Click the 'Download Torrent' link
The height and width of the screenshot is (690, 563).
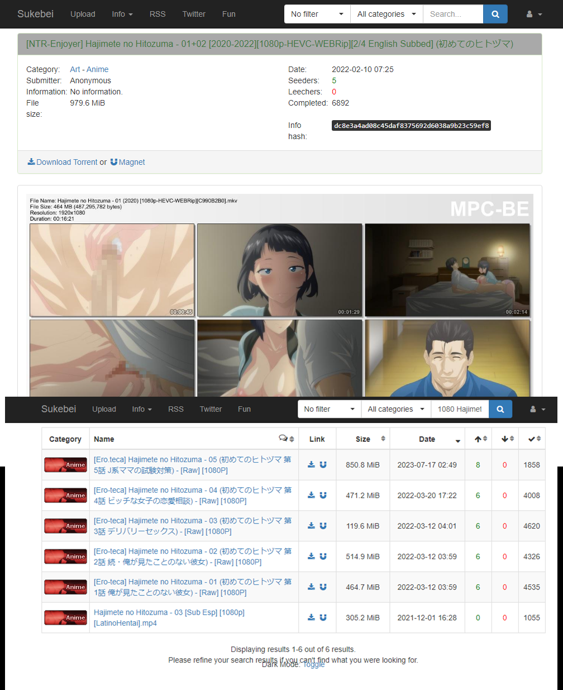(63, 162)
